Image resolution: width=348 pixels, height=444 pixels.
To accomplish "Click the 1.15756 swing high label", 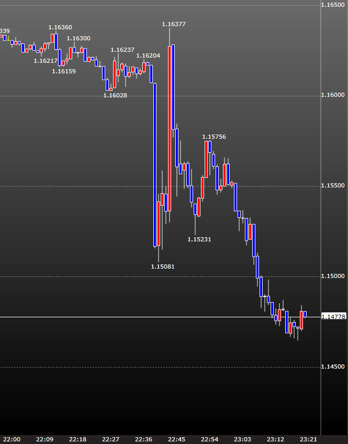I will pyautogui.click(x=214, y=137).
